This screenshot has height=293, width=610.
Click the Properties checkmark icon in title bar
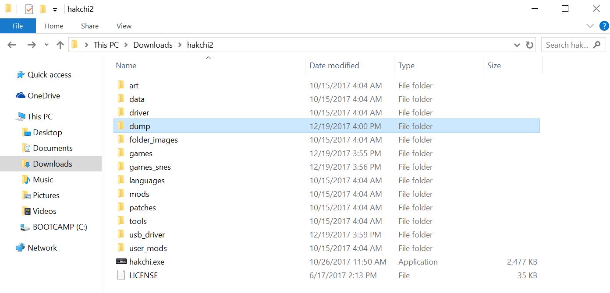[x=29, y=9]
